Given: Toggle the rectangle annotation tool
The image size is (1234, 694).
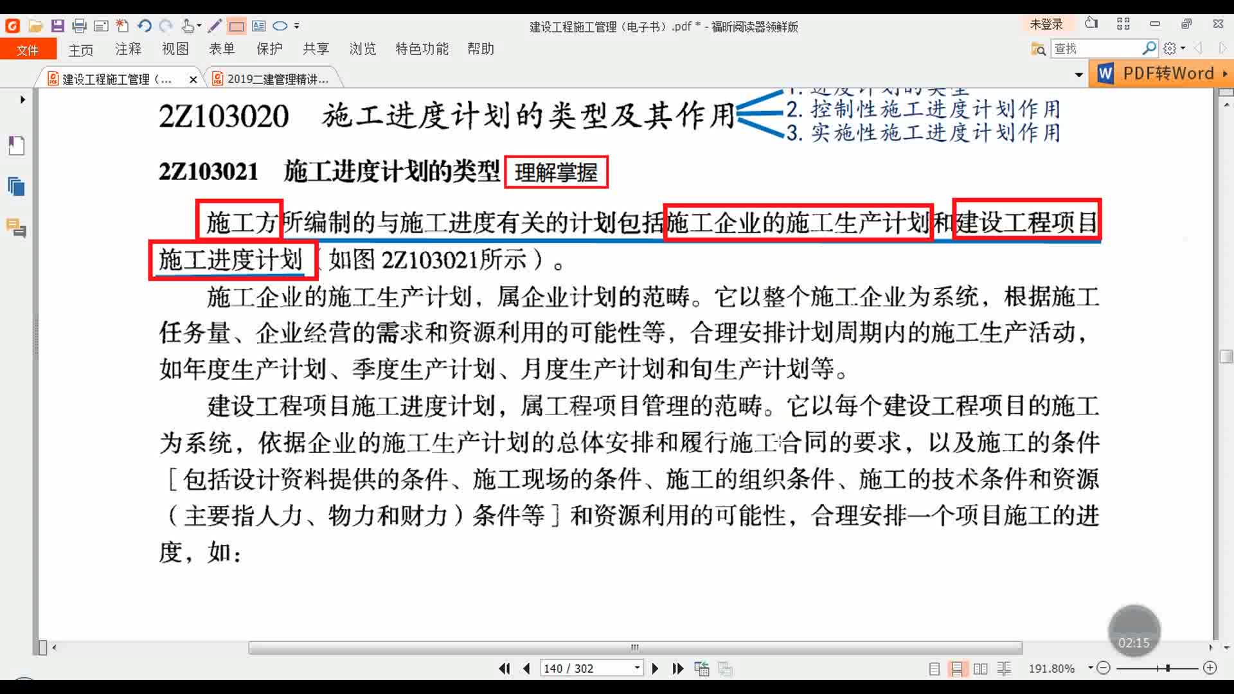Looking at the screenshot, I should pos(237,26).
